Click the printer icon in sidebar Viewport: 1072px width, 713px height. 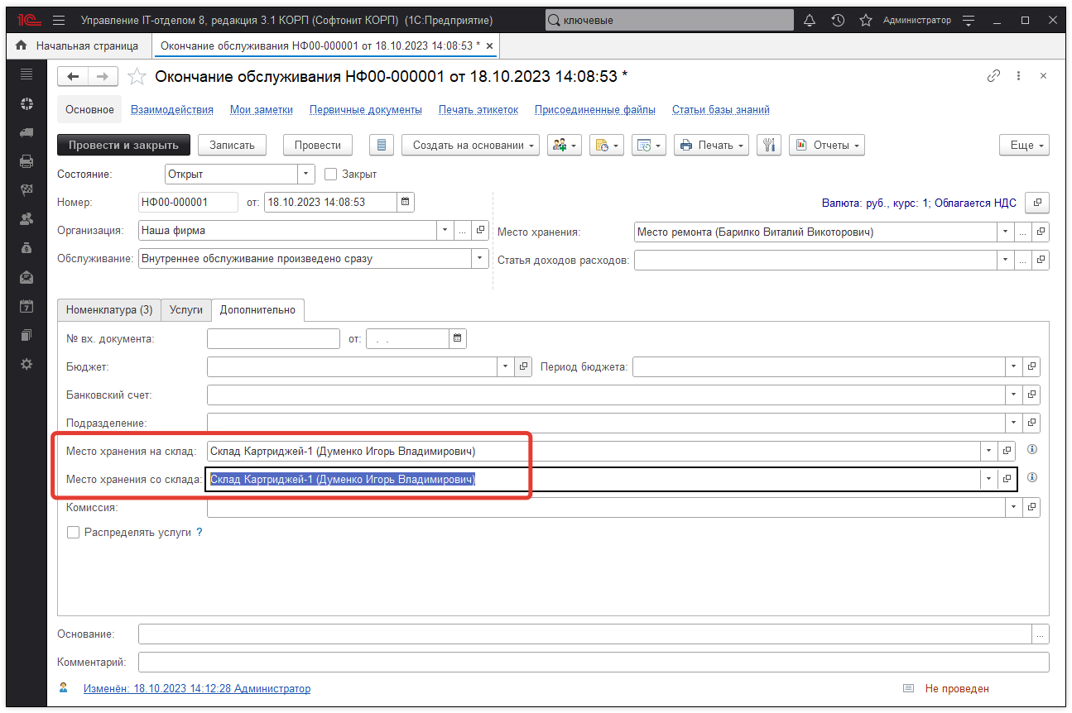pyautogui.click(x=26, y=161)
